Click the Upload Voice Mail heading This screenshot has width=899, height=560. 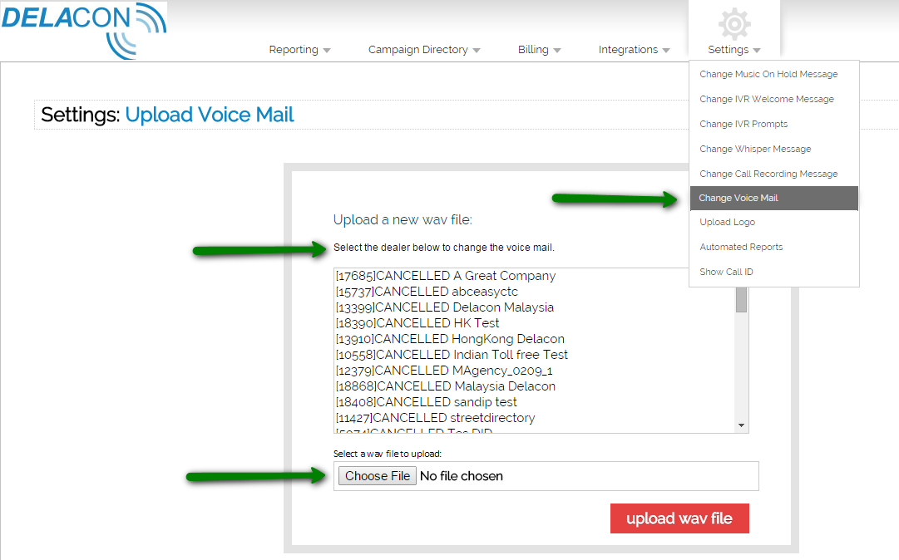coord(210,115)
